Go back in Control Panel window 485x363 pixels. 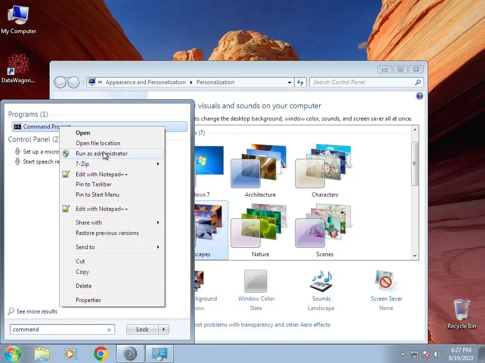60,82
